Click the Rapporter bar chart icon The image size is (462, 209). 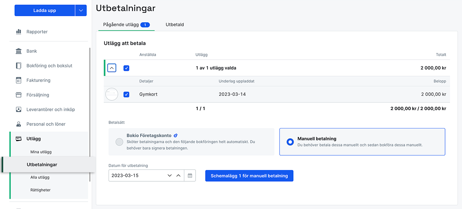point(18,32)
